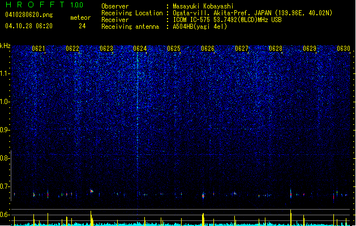Click the A504HB(yagi 4el) antenna text

point(200,27)
